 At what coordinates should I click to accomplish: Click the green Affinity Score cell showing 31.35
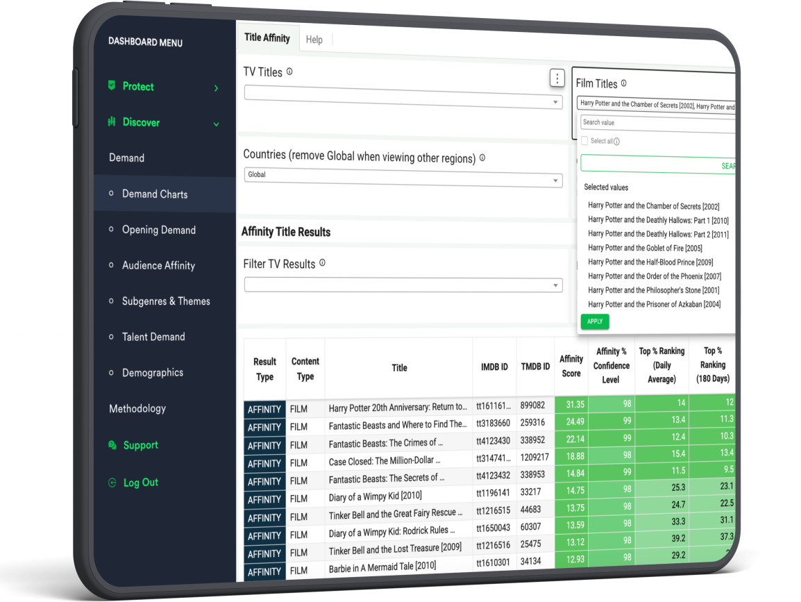pos(571,404)
